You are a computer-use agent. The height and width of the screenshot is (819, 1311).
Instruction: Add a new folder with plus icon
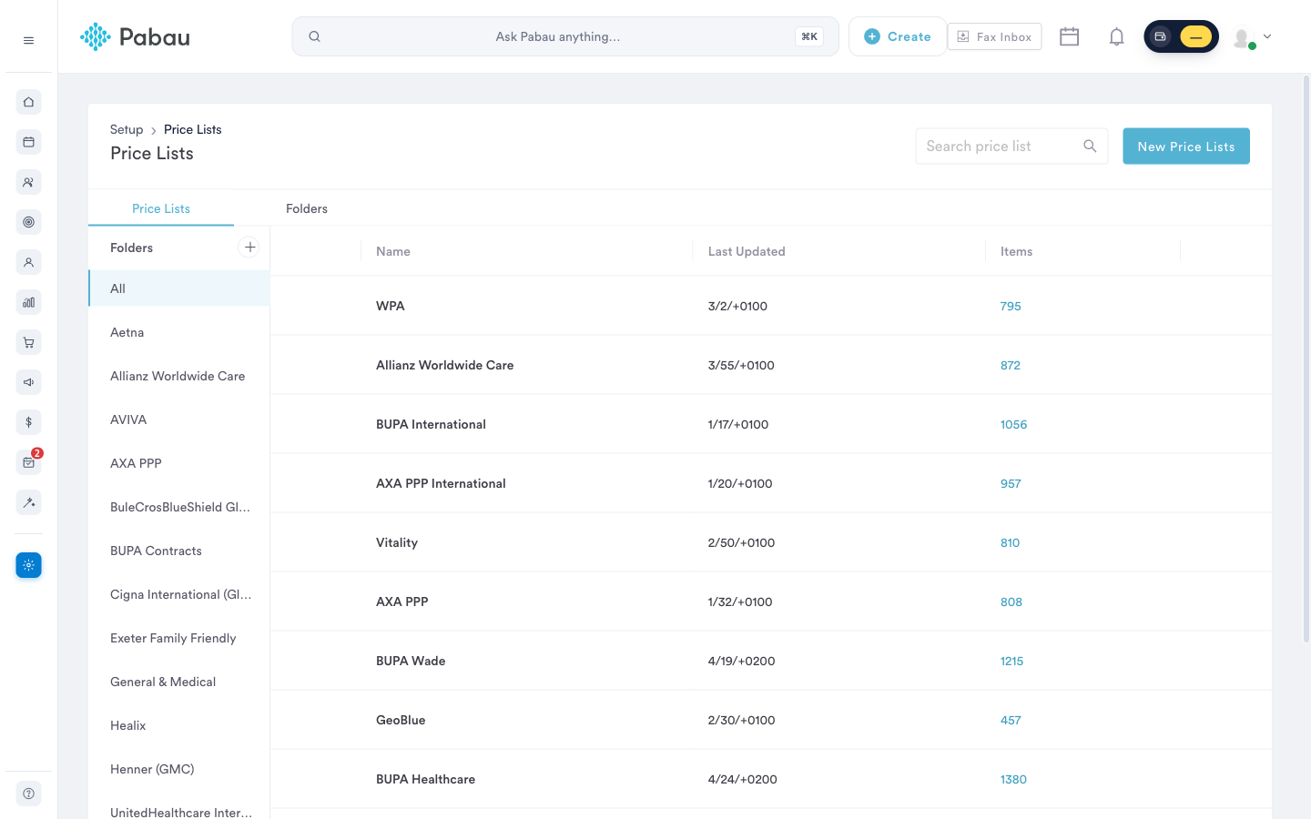click(249, 247)
